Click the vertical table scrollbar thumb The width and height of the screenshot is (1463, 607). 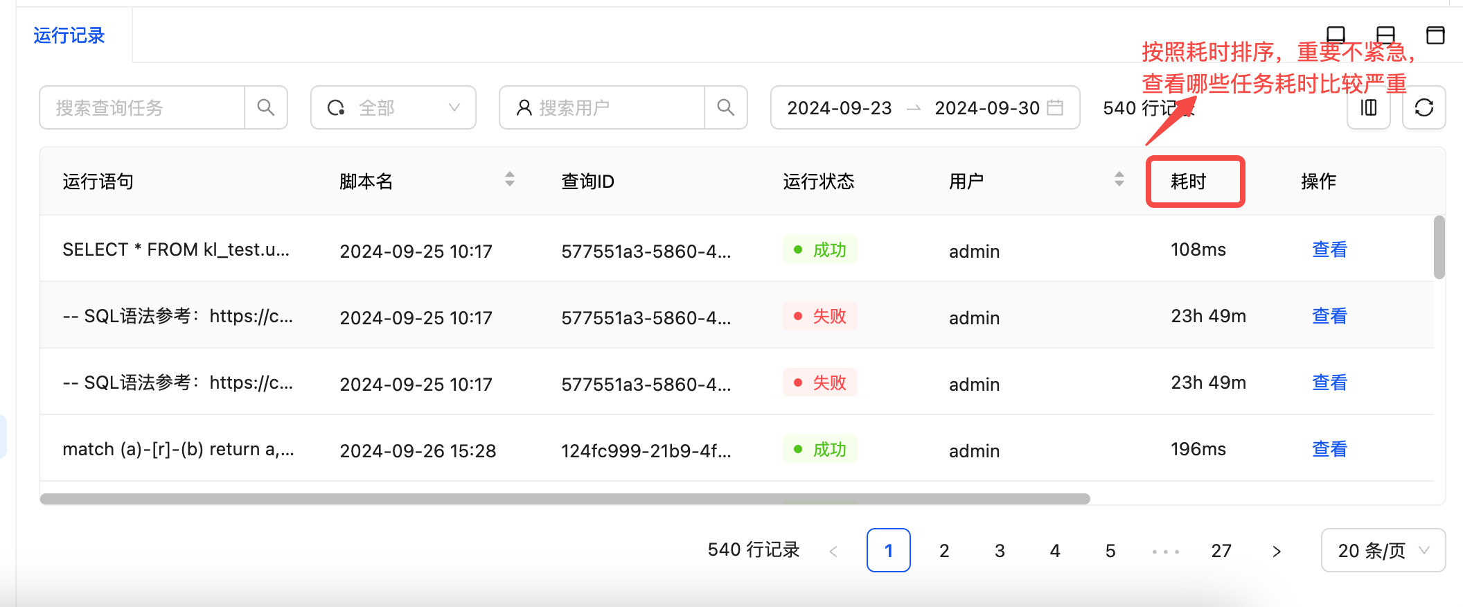click(x=1439, y=247)
